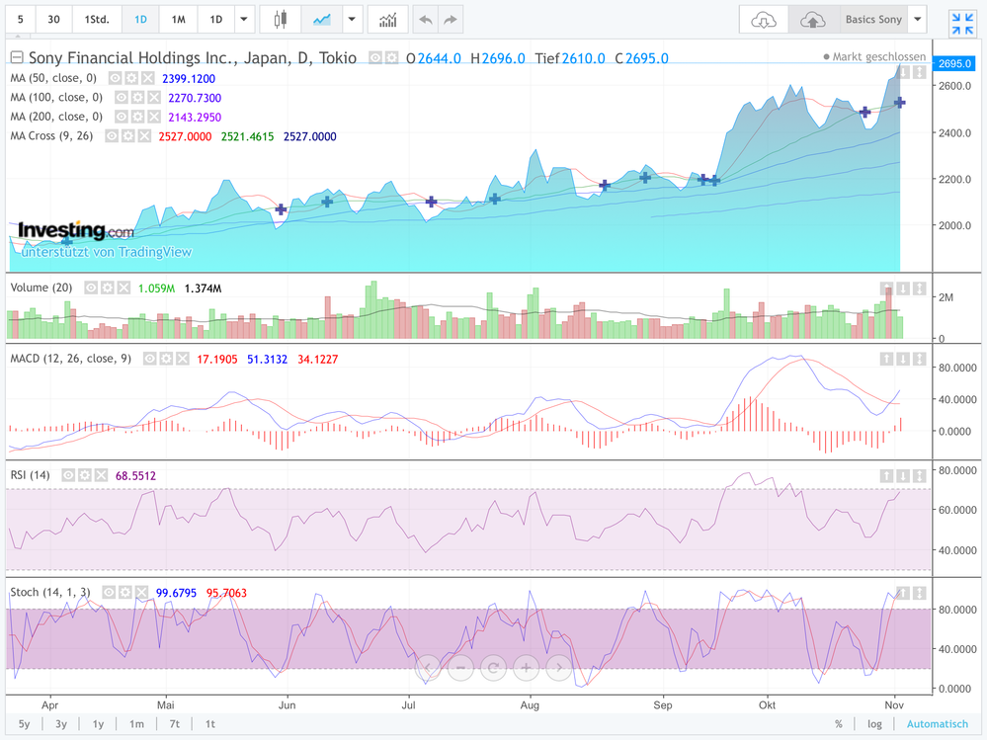The width and height of the screenshot is (987, 740).
Task: Click the cloud upload save-layout icon
Action: click(812, 20)
